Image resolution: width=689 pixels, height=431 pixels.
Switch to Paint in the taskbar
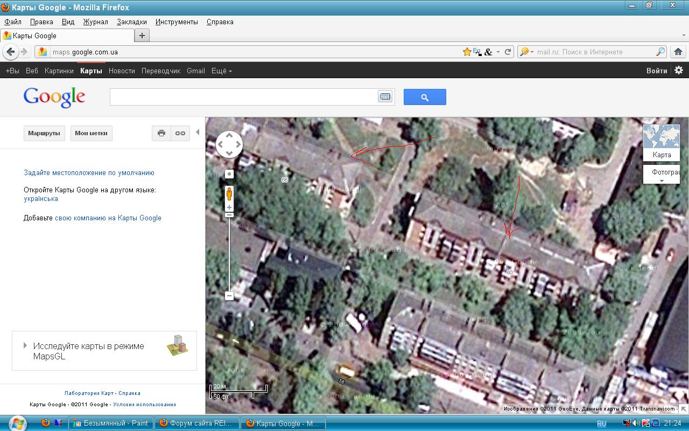111,423
